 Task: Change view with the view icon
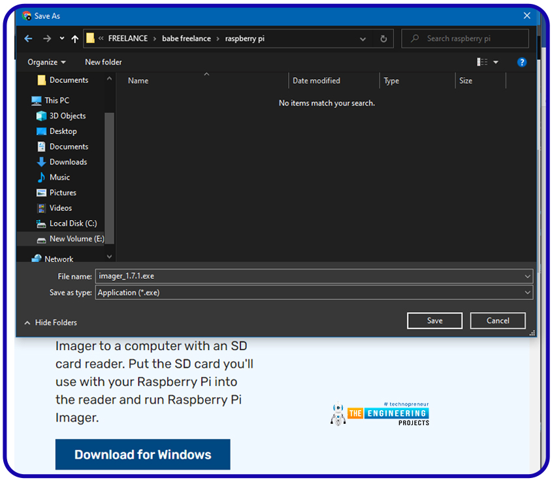click(x=482, y=62)
